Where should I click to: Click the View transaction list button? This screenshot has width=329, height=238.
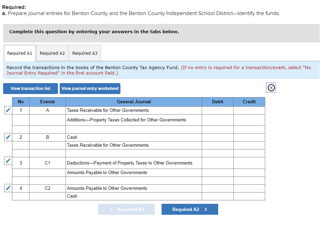(x=30, y=88)
